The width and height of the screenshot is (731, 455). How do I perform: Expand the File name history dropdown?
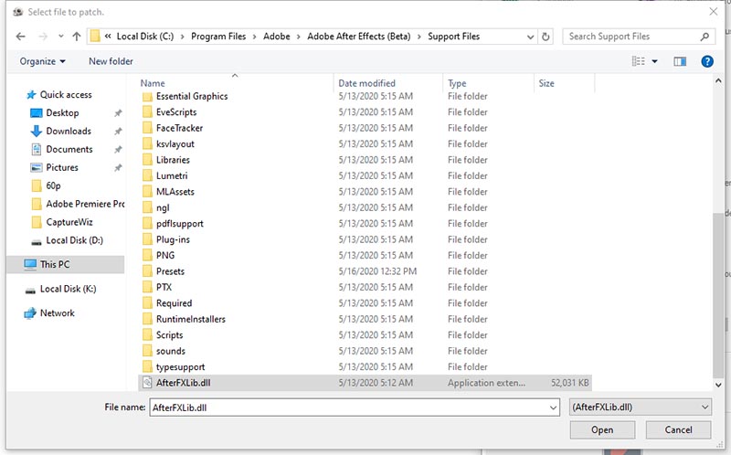click(553, 407)
